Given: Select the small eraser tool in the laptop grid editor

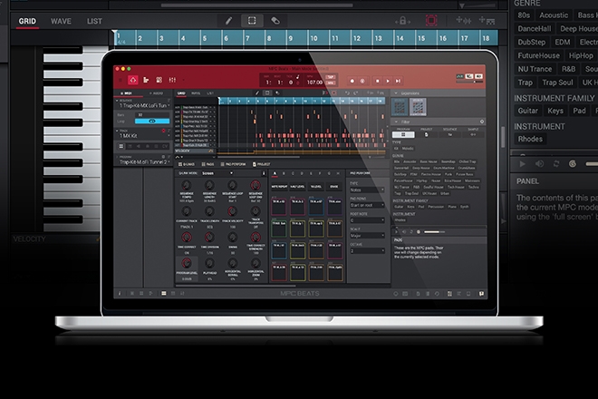Looking at the screenshot, I should pos(277,92).
